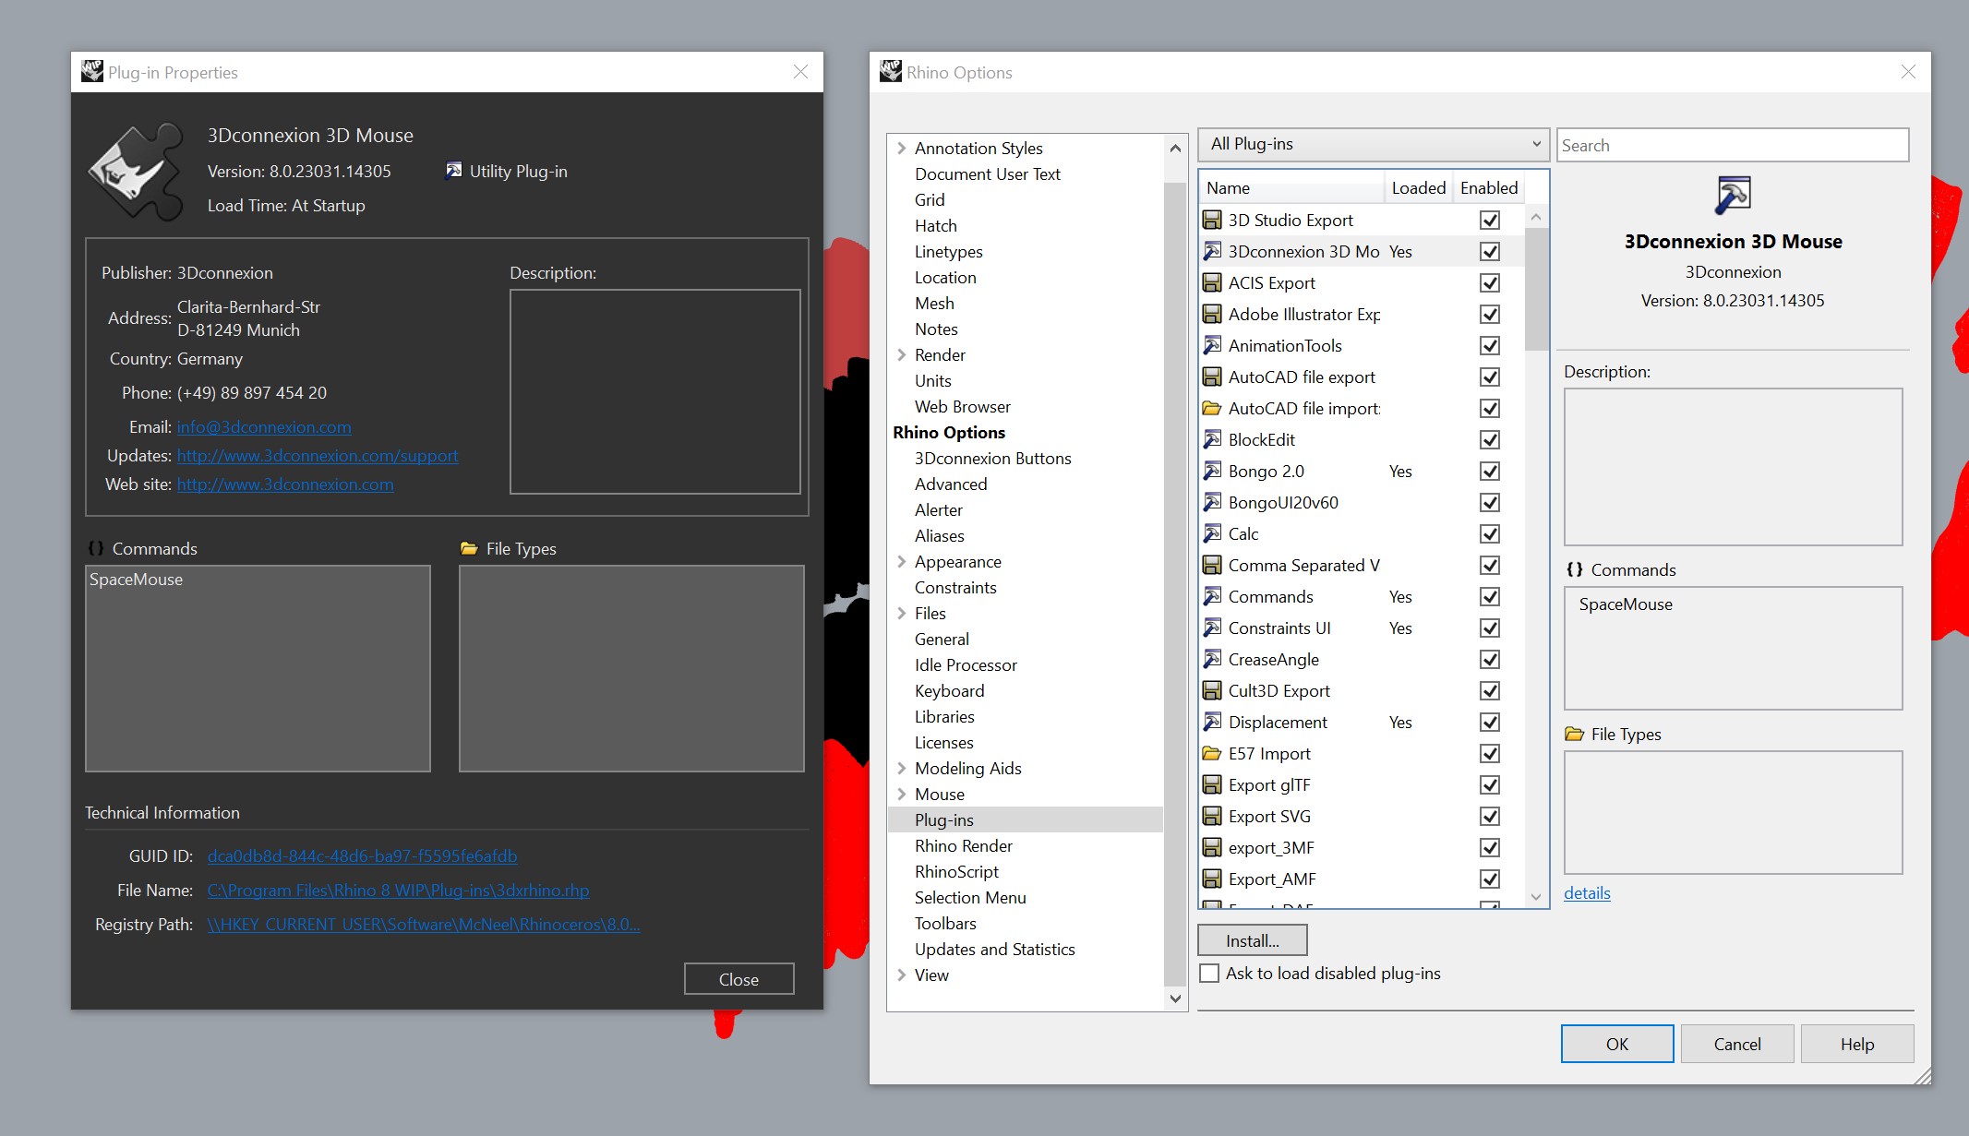Click the export_3MF disk icon

coord(1212,847)
